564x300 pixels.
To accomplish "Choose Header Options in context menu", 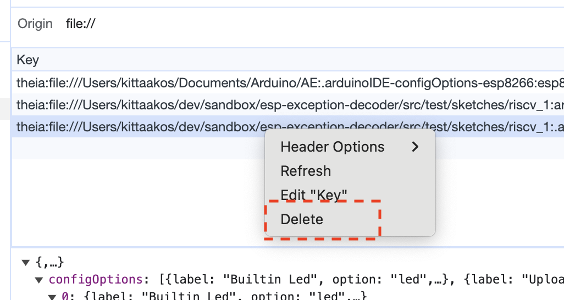I will click(x=333, y=147).
